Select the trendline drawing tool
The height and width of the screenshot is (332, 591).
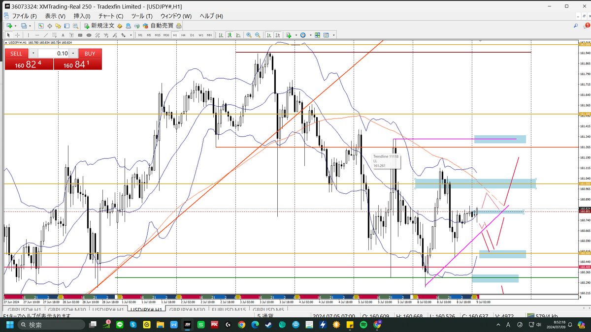pyautogui.click(x=46, y=35)
